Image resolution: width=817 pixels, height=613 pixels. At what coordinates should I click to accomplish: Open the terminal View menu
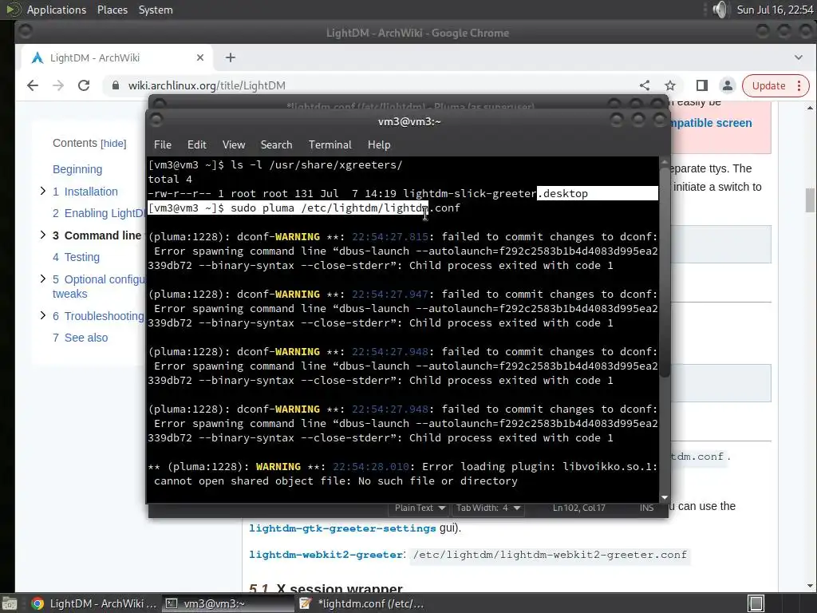[234, 145]
